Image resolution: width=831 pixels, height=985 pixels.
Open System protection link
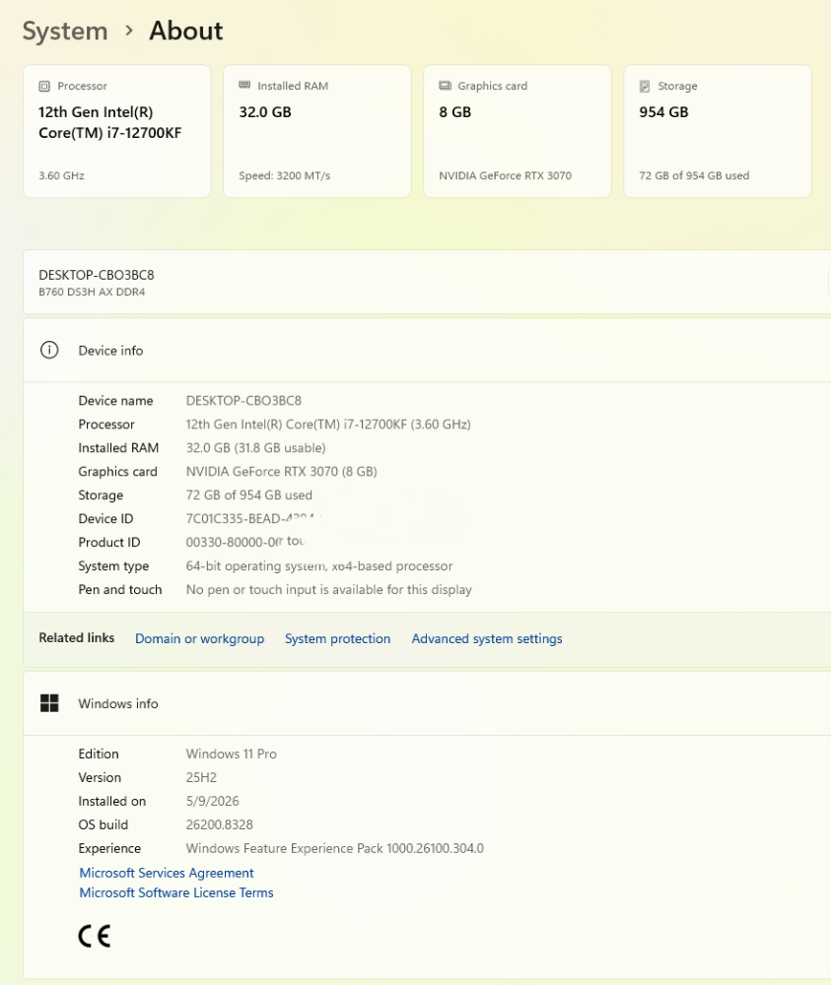pyautogui.click(x=337, y=638)
